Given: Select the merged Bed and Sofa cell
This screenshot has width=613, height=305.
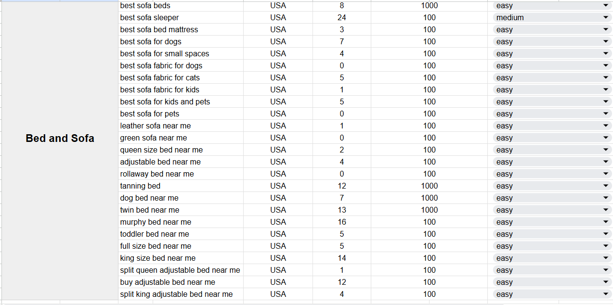Looking at the screenshot, I should click(60, 139).
